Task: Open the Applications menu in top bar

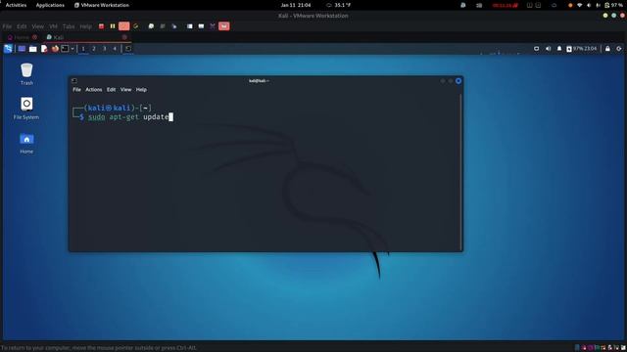Action: pos(50,5)
